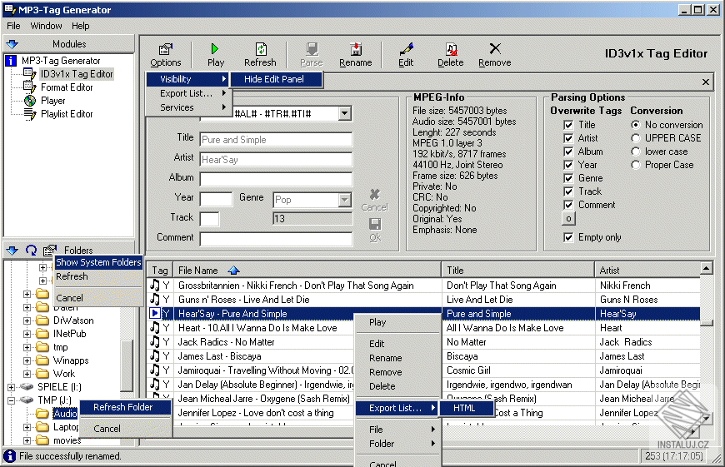The height and width of the screenshot is (467, 725).
Task: Click status bar info icon
Action: click(9, 456)
